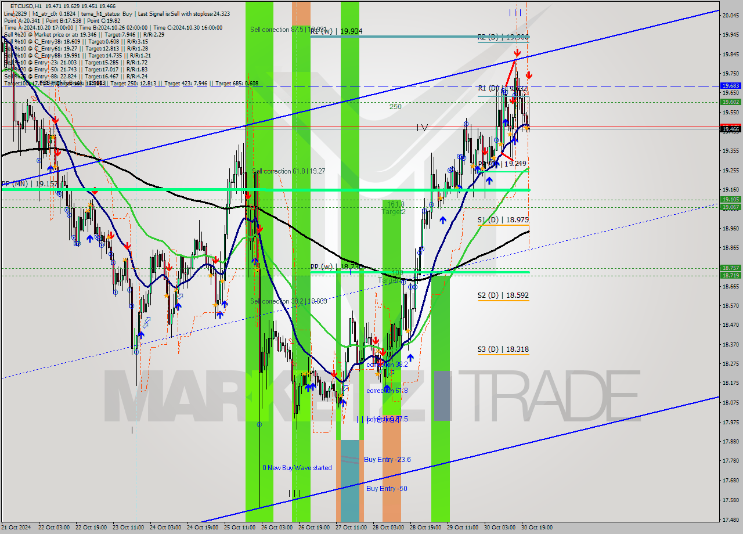Click the 'Target2' label on the chart
743x534 pixels.
[x=394, y=212]
